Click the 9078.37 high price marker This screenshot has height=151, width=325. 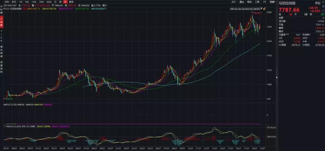[x=258, y=13]
